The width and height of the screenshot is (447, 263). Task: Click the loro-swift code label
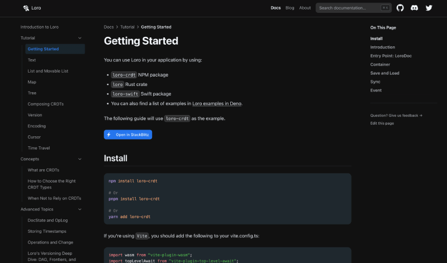tap(125, 94)
